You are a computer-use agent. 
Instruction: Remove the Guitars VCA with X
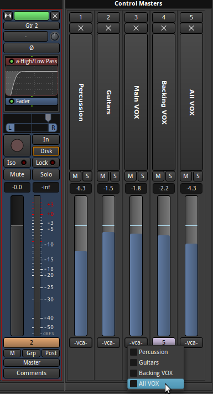[108, 28]
